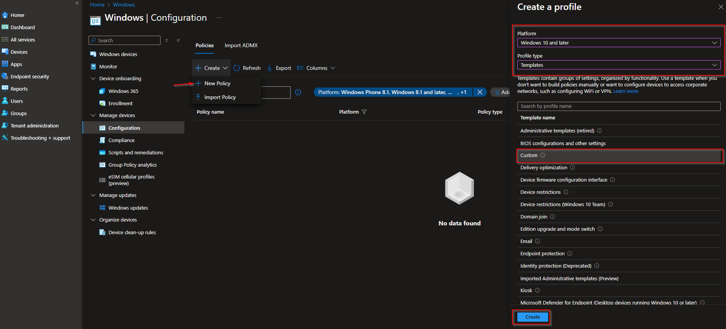This screenshot has height=329, width=726.
Task: Click the blue Create button at panel bottom
Action: click(x=533, y=317)
